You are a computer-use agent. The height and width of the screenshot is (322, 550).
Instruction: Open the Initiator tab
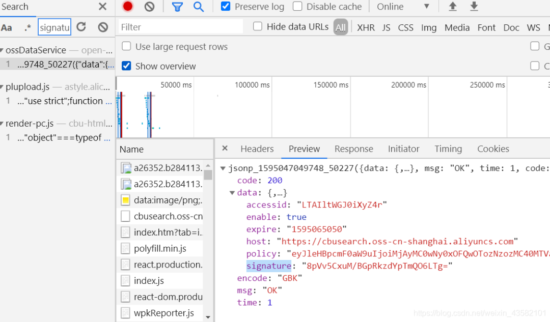pos(403,149)
